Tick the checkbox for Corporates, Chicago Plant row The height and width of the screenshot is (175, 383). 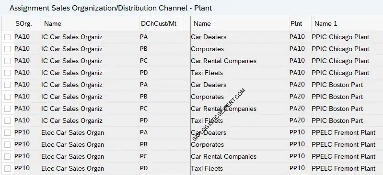(7, 49)
